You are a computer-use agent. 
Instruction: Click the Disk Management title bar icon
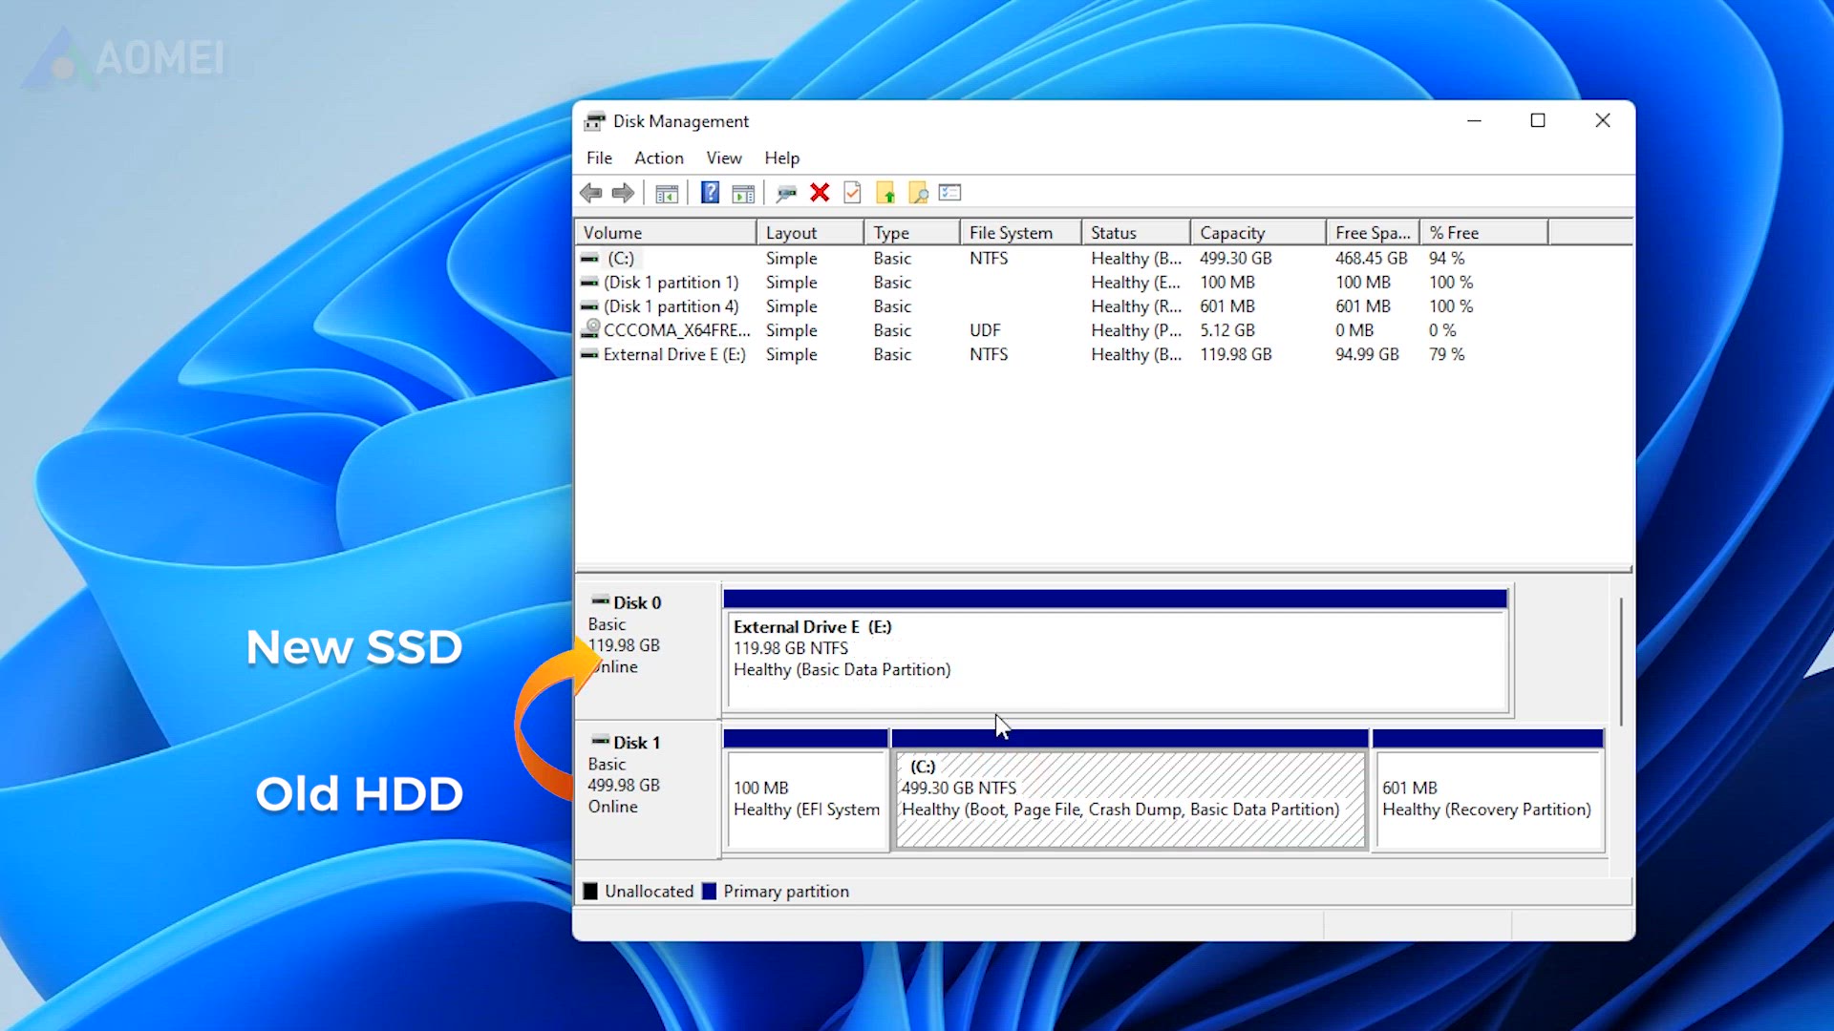(x=595, y=121)
